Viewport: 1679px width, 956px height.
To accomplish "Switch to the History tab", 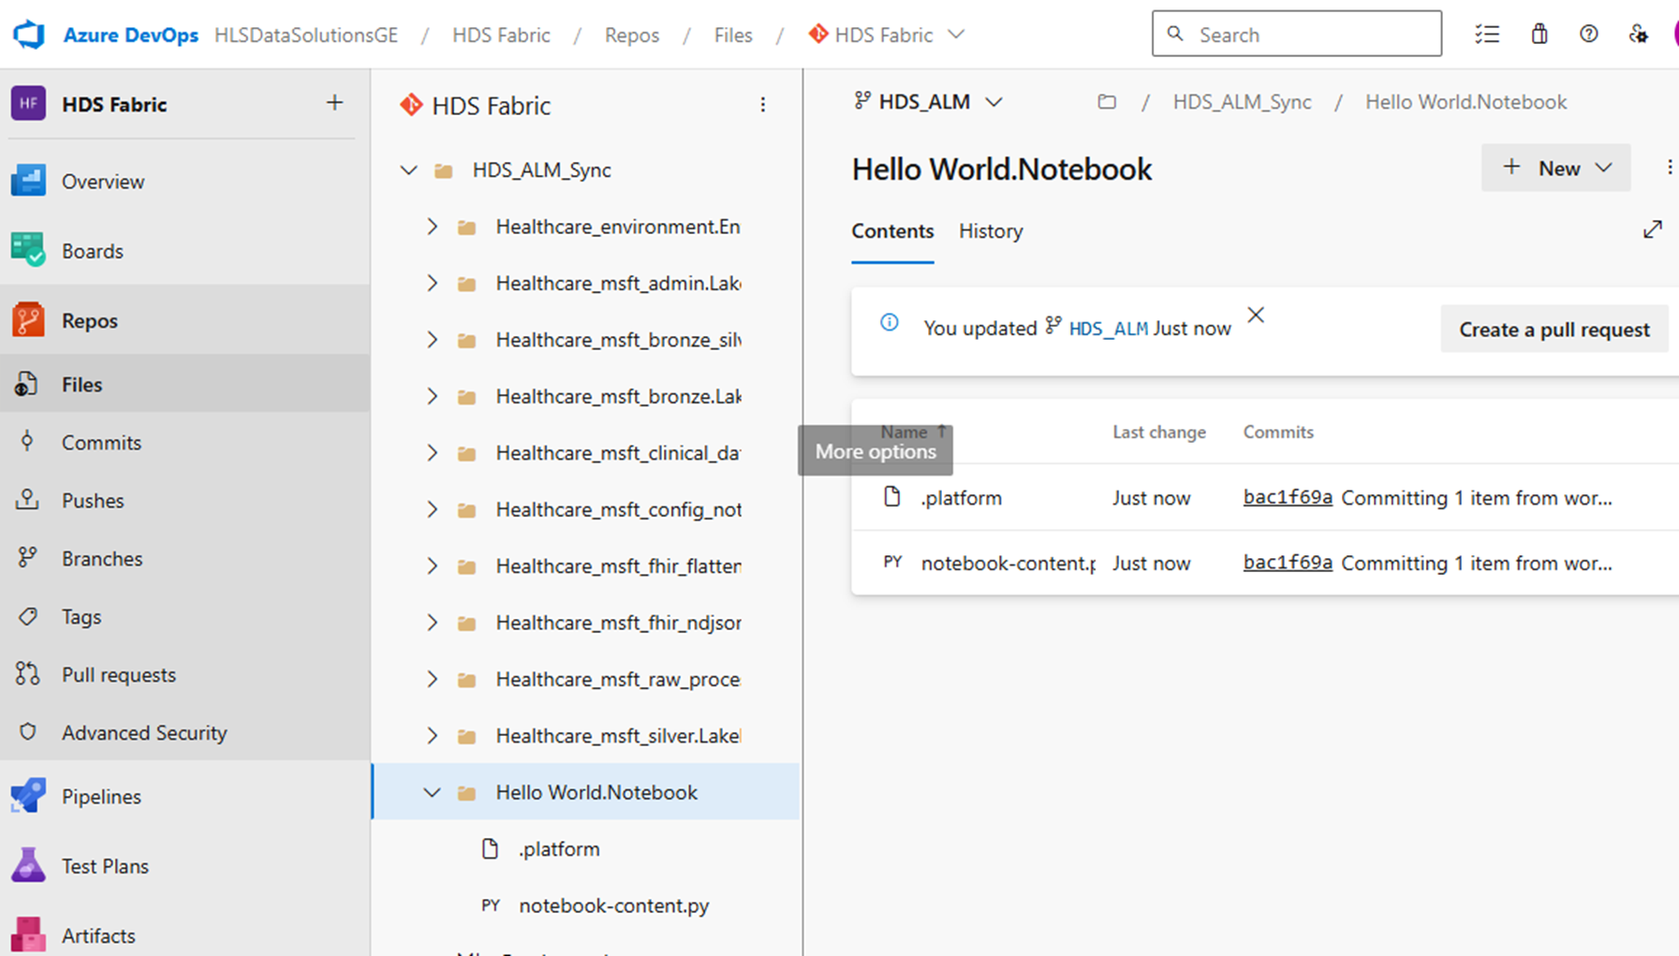I will click(991, 231).
